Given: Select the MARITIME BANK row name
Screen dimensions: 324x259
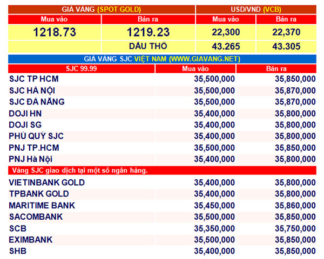Looking at the screenshot, I should [42, 206].
